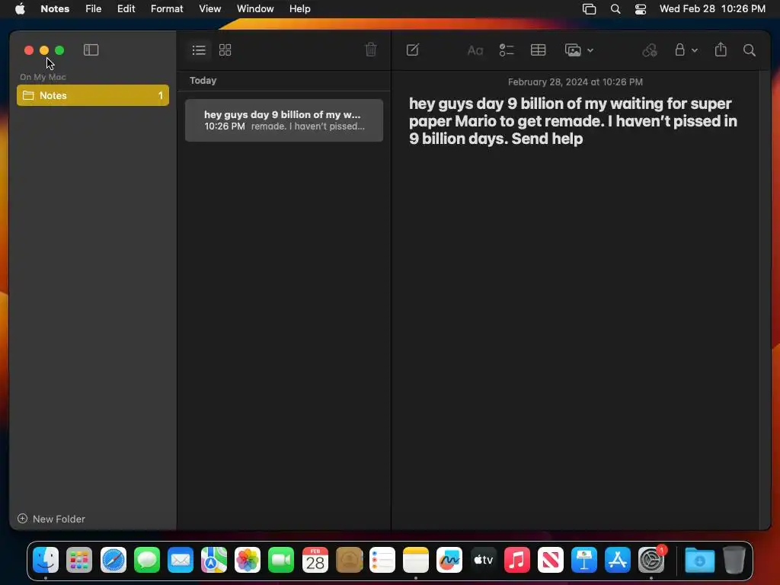The width and height of the screenshot is (780, 585).
Task: Create a new note with compose icon
Action: tap(412, 50)
